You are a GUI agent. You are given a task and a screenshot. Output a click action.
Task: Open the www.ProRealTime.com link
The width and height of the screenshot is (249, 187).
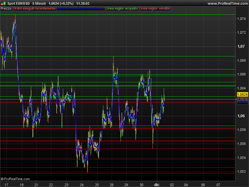tap(228, 3)
